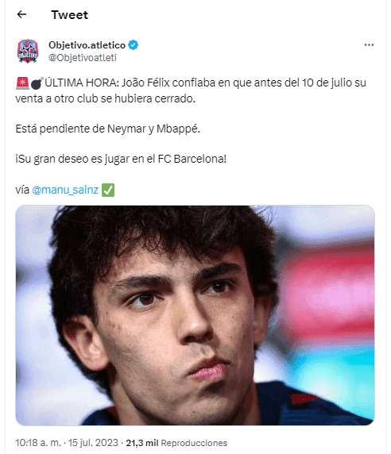Go back using the left arrow icon
This screenshot has width=391, height=454.
click(21, 14)
